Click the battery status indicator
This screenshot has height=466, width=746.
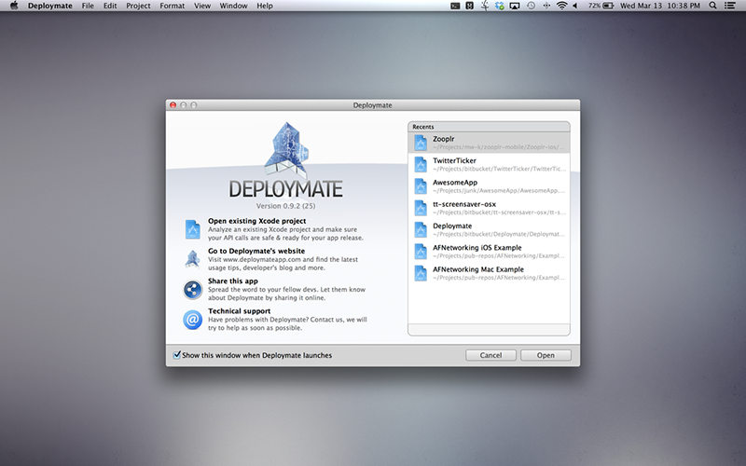[601, 6]
